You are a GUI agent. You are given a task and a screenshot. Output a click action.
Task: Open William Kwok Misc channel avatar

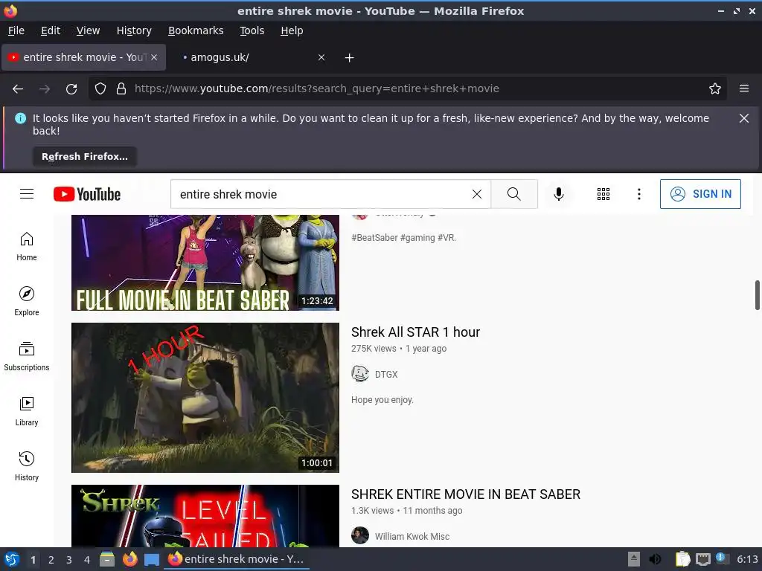tap(360, 535)
